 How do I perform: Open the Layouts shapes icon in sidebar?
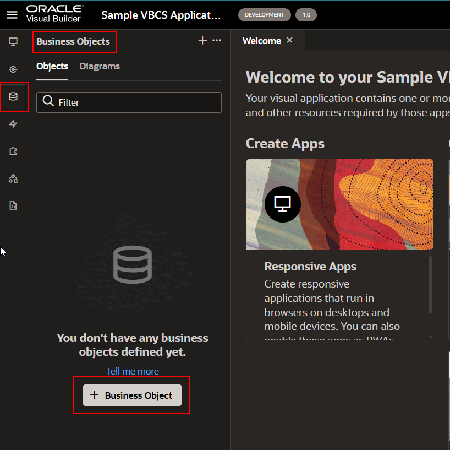click(13, 179)
